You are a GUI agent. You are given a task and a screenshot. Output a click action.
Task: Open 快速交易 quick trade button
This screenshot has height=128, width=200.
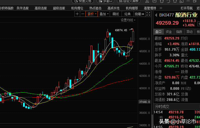(83, 1)
